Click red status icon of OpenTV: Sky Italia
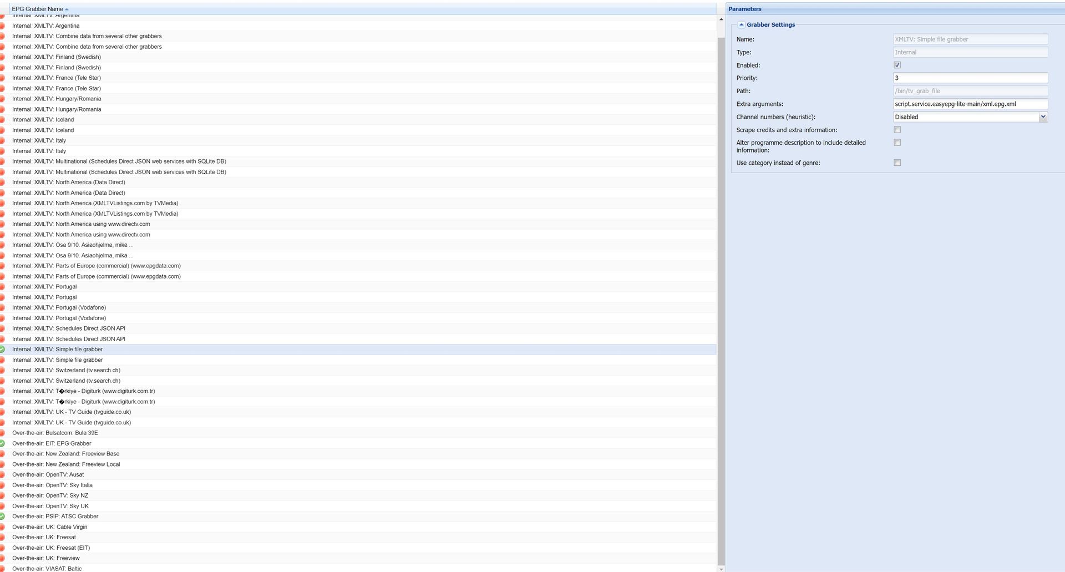This screenshot has height=572, width=1065. [2, 485]
